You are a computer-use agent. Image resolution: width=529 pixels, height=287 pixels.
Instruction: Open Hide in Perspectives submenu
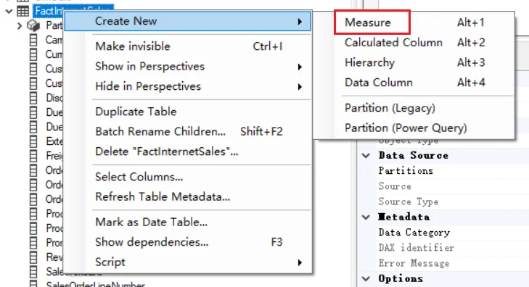tap(187, 86)
